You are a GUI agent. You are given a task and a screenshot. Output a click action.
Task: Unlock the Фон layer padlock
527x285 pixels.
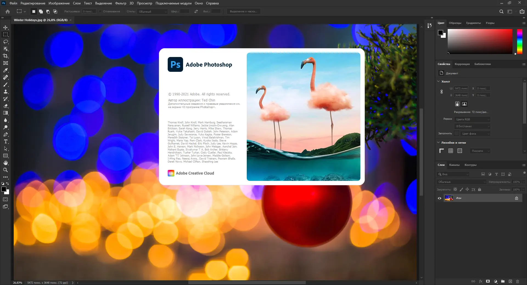pyautogui.click(x=517, y=198)
